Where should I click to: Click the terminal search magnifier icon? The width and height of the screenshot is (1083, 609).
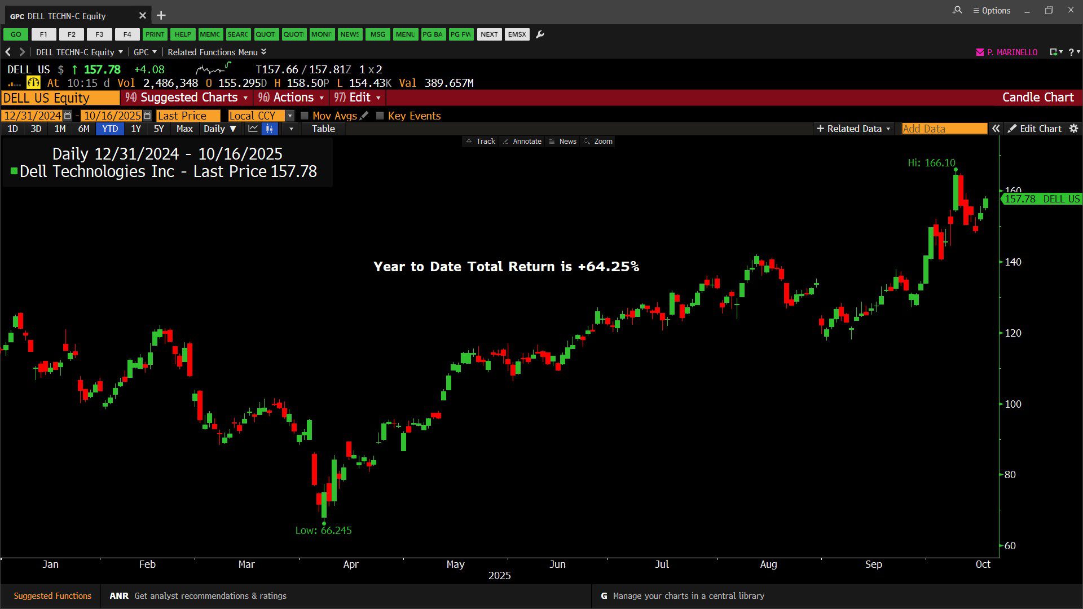(957, 10)
